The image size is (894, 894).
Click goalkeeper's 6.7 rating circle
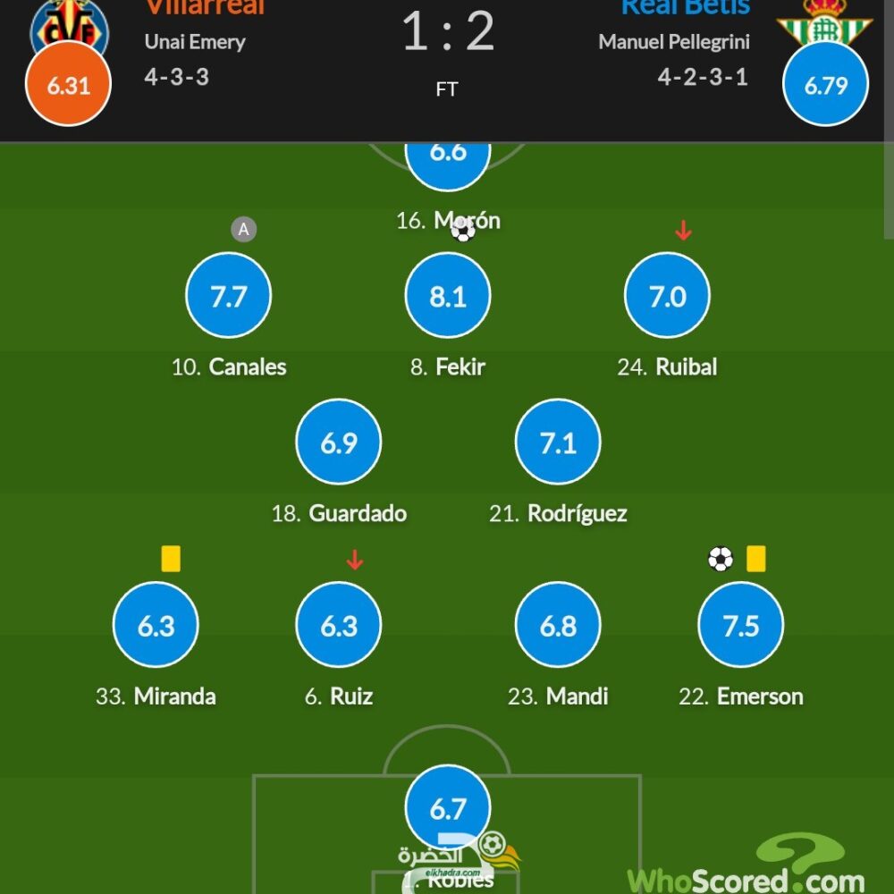click(x=448, y=807)
